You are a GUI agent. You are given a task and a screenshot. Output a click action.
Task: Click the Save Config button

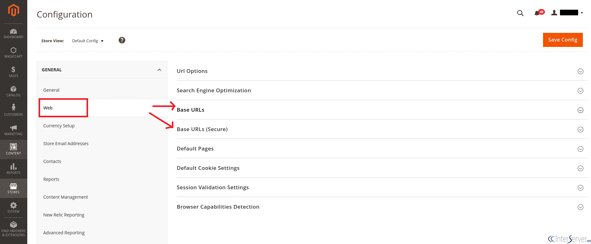click(563, 40)
